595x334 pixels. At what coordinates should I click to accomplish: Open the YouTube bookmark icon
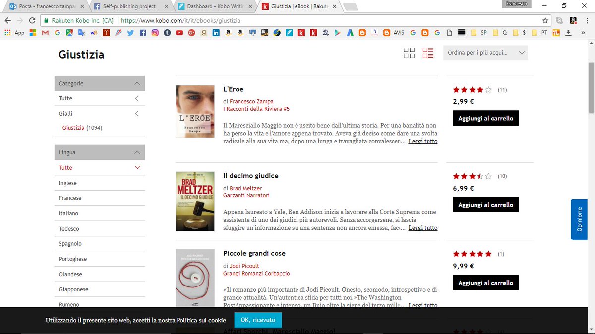coord(179,33)
